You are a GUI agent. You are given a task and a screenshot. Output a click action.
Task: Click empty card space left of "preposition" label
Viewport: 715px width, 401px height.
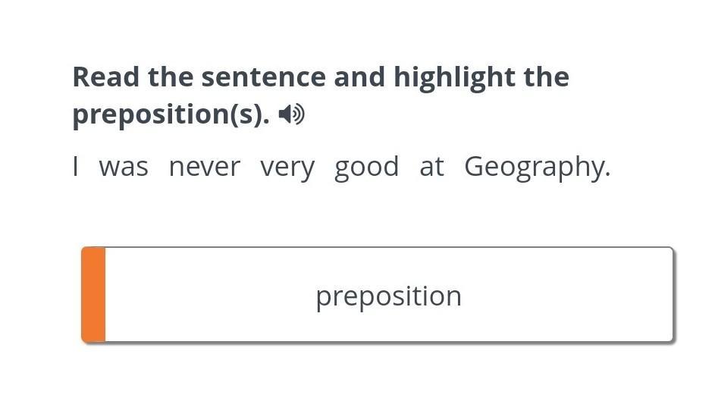click(205, 296)
